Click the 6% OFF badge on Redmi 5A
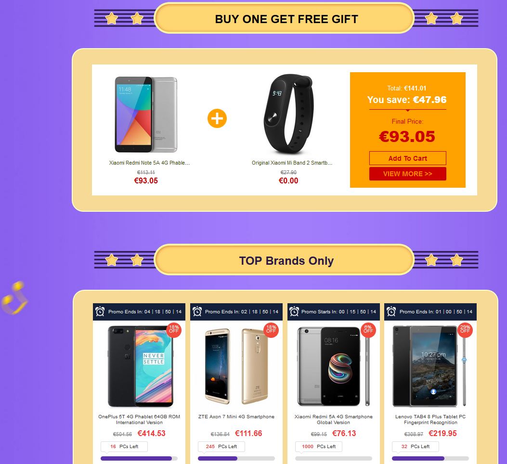Viewport: 507px width, 464px height. pos(368,330)
